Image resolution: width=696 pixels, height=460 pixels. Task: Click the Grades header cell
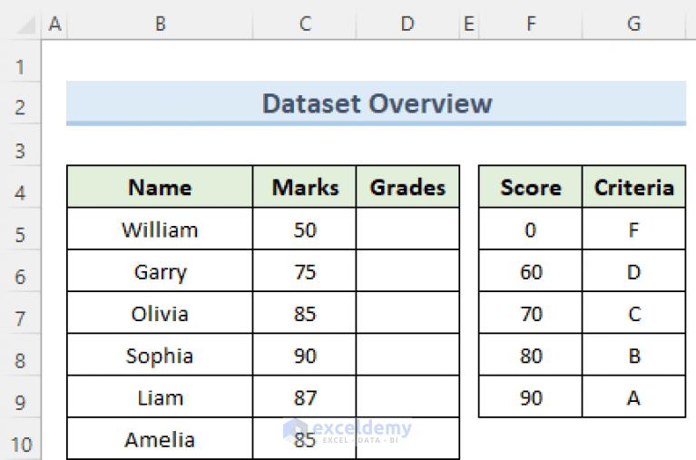pos(407,187)
